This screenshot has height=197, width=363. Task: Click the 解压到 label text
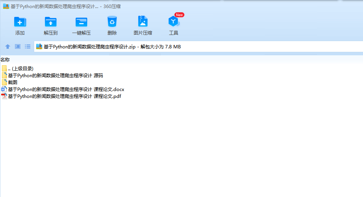[50, 33]
